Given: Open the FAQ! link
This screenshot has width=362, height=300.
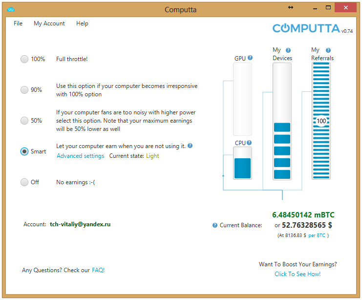Looking at the screenshot, I should coord(98,270).
